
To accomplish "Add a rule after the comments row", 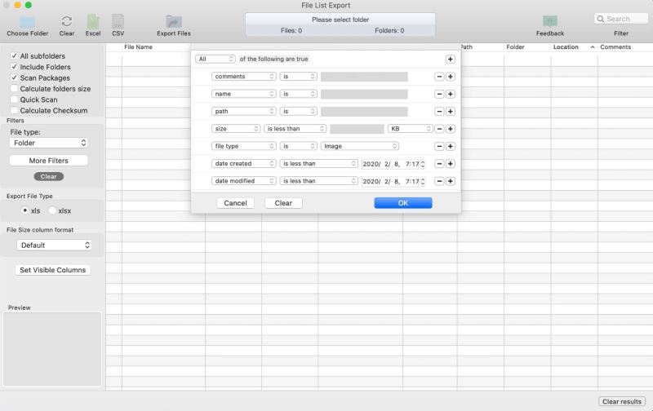I will pos(451,77).
